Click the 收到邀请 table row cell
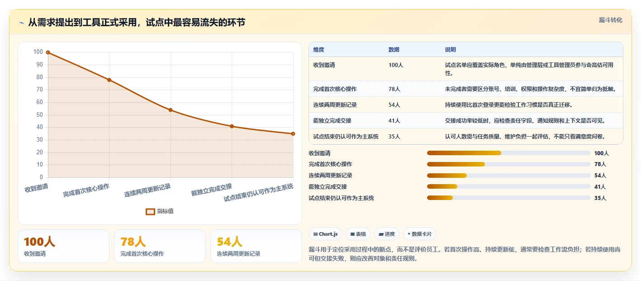This screenshot has height=281, width=641. click(x=324, y=65)
